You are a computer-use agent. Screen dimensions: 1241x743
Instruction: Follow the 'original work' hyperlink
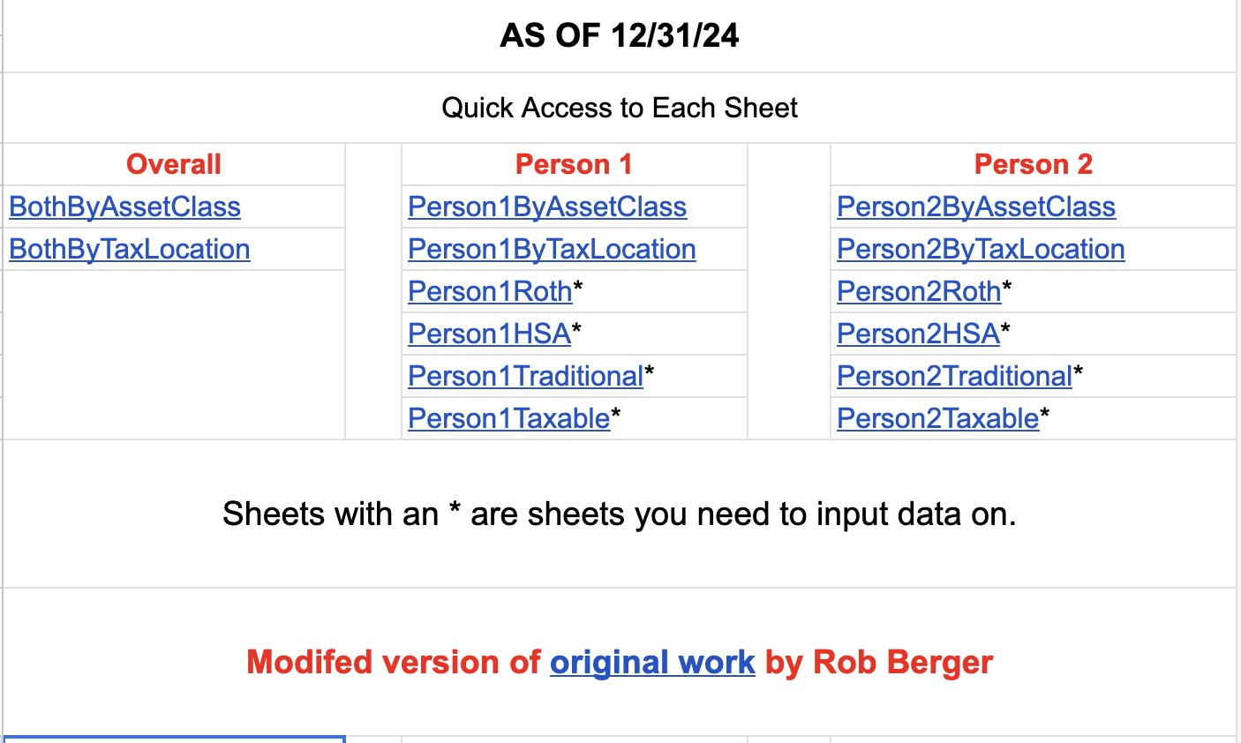[x=652, y=663]
